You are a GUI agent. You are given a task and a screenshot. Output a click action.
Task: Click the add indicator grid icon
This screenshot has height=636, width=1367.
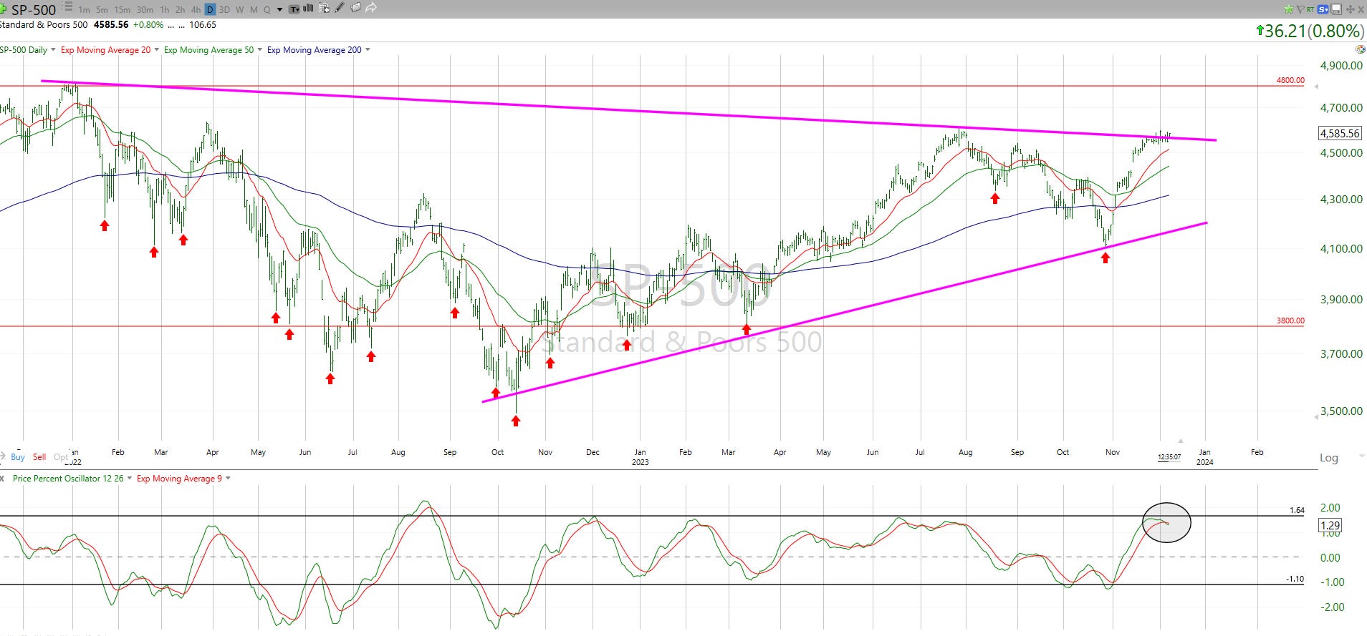click(x=324, y=8)
